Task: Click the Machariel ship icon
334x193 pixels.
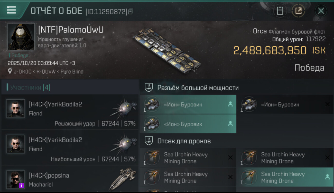Action: click(x=123, y=179)
